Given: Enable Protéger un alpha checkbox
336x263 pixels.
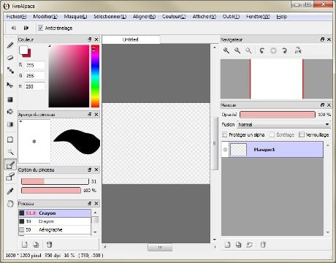Looking at the screenshot, I should point(225,134).
